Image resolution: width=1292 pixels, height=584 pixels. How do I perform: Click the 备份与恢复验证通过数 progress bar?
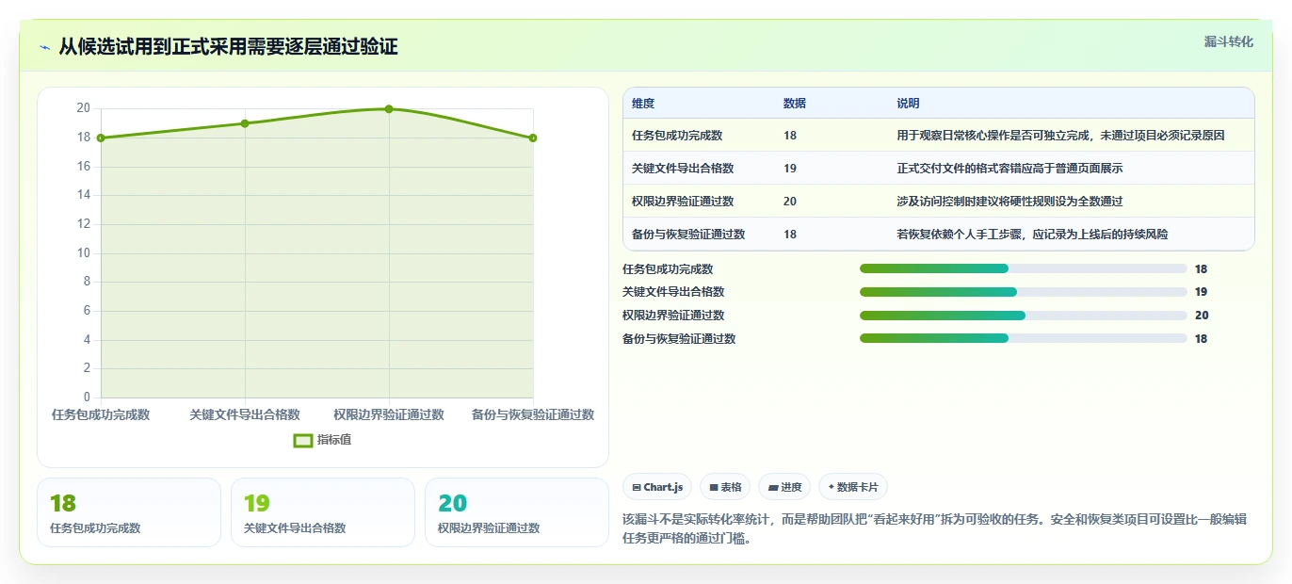1024,338
